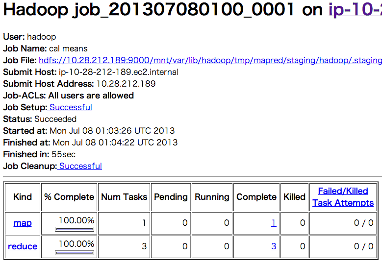382x263 pixels.
Task: Click the reduce Num Tasks value 3
Action: click(x=144, y=246)
